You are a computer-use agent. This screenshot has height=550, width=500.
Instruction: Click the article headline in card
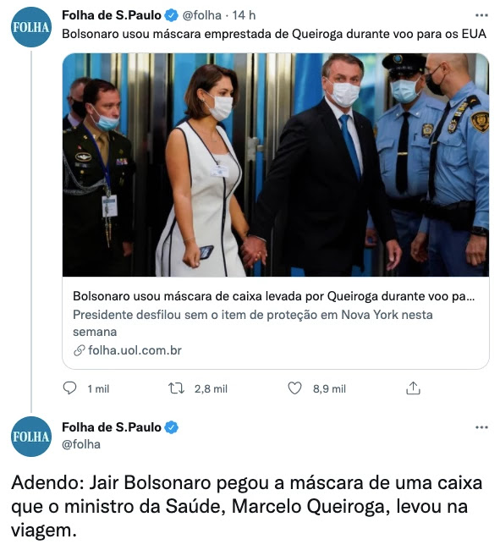[x=273, y=296]
